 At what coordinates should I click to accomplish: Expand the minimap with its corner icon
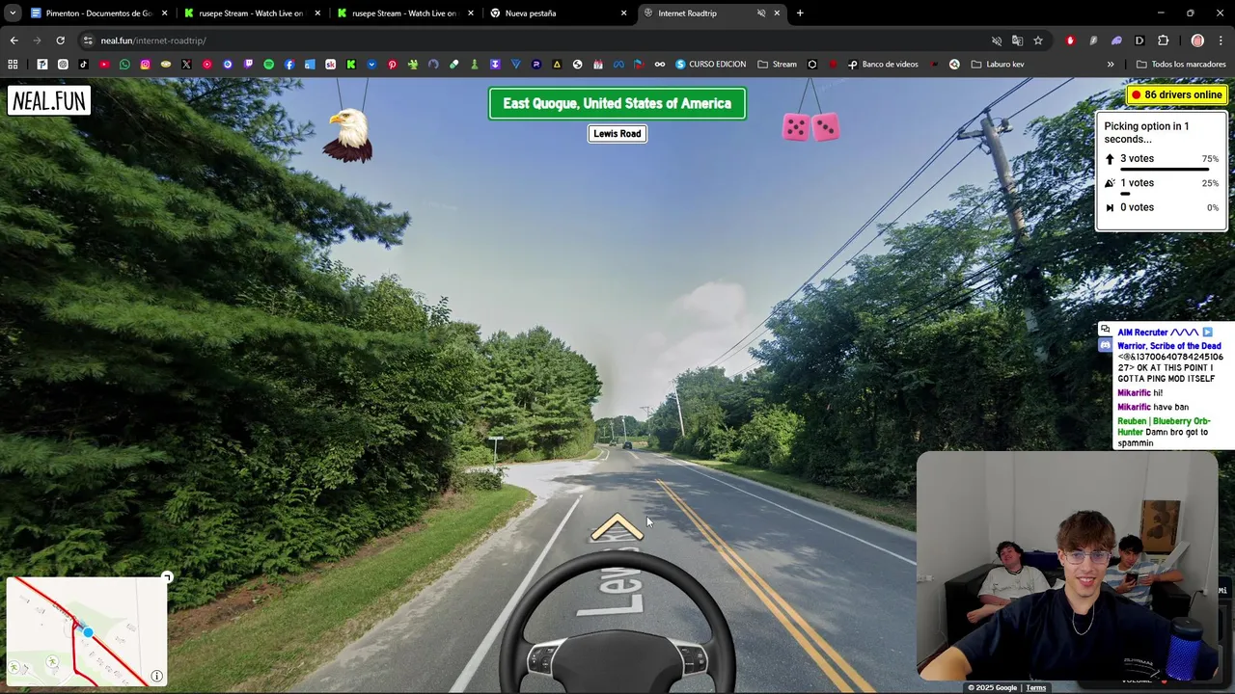167,577
